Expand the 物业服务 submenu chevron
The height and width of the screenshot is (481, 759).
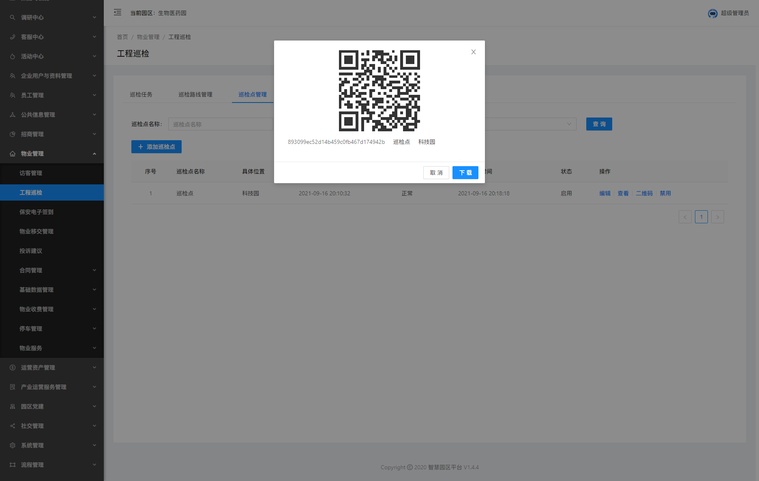tap(94, 348)
